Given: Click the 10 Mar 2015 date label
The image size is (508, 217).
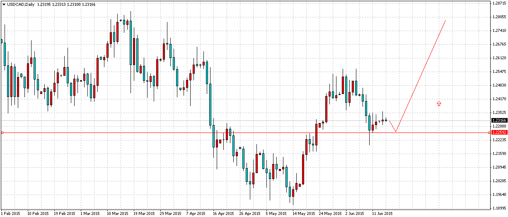Looking at the screenshot, I should [118, 214].
